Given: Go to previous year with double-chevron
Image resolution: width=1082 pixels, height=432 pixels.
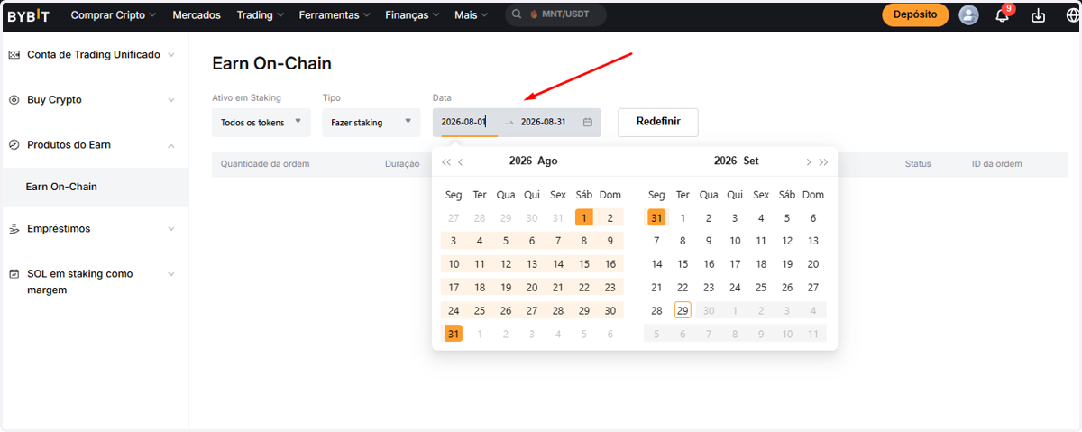Looking at the screenshot, I should coord(446,161).
